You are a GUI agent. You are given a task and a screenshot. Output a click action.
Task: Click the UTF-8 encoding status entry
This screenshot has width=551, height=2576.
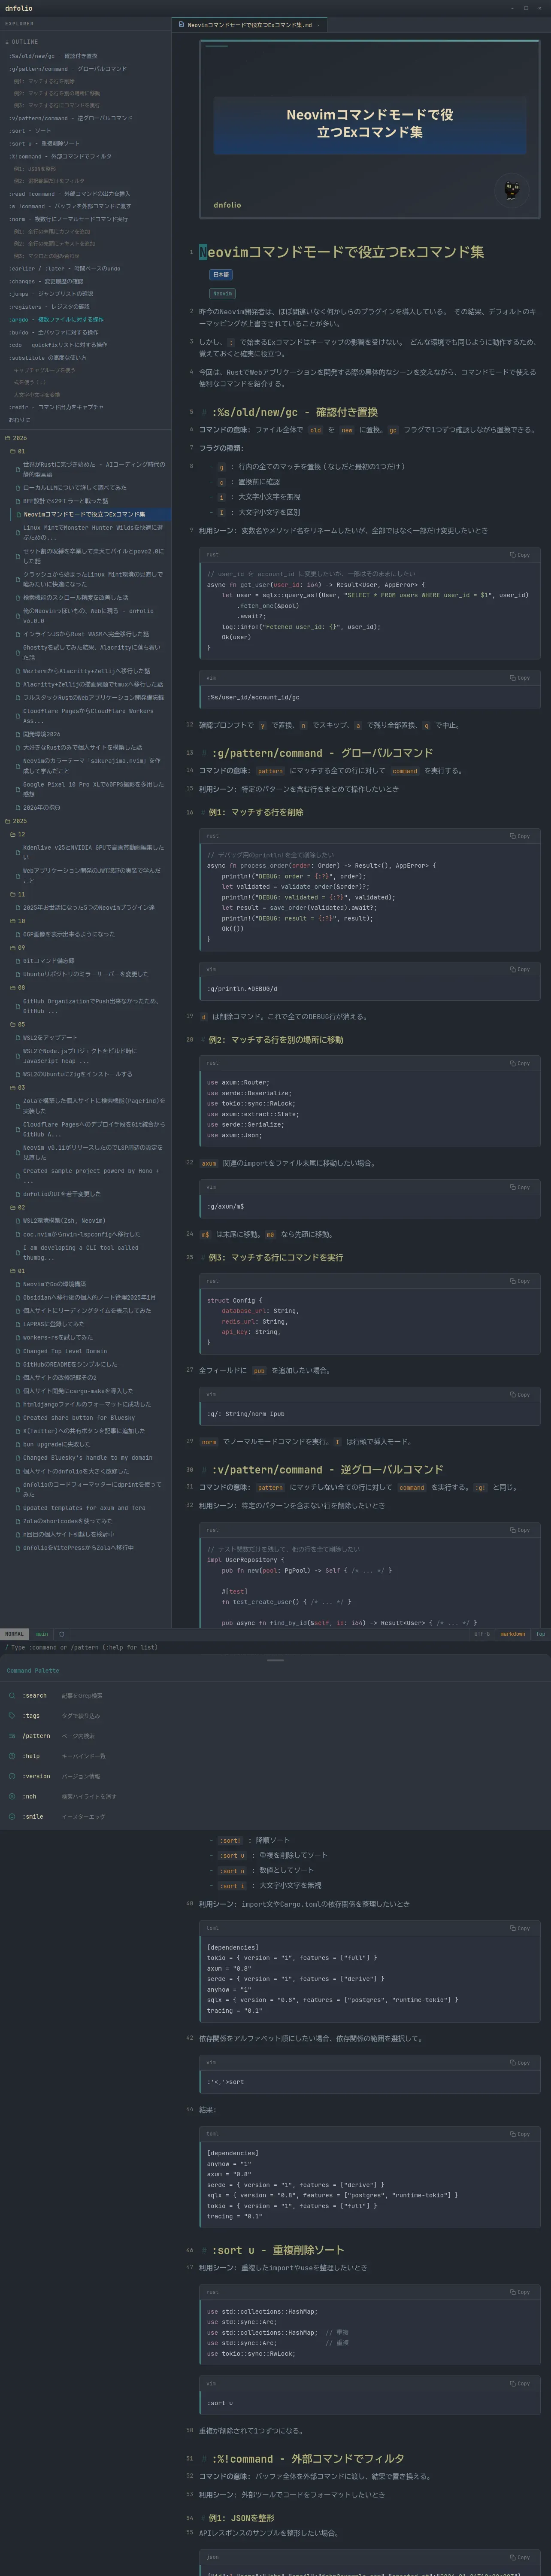[x=482, y=1634]
